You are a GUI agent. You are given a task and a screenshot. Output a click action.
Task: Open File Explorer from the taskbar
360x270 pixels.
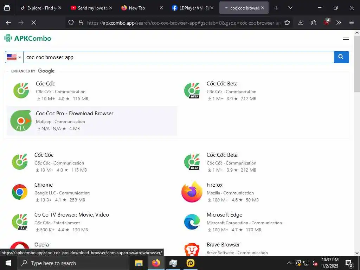[x=139, y=263]
